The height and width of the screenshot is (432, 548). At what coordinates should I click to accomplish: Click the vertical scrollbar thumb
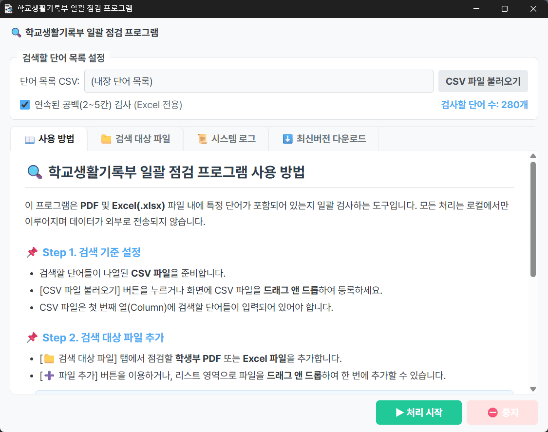point(533,219)
